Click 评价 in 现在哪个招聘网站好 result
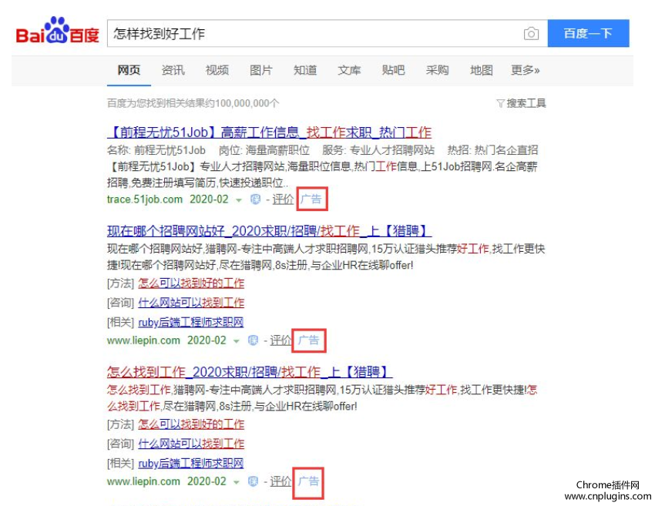 coord(280,340)
